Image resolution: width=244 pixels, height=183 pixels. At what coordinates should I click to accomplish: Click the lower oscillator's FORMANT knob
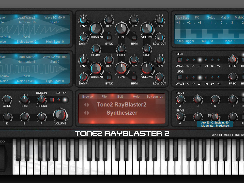[96, 69]
